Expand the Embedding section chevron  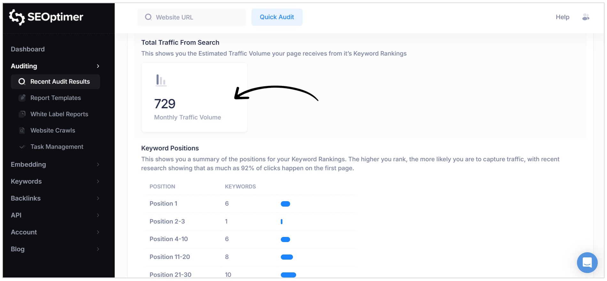coord(98,164)
